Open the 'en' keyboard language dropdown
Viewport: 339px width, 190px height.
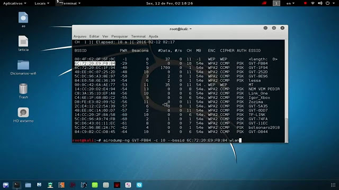coord(290,3)
